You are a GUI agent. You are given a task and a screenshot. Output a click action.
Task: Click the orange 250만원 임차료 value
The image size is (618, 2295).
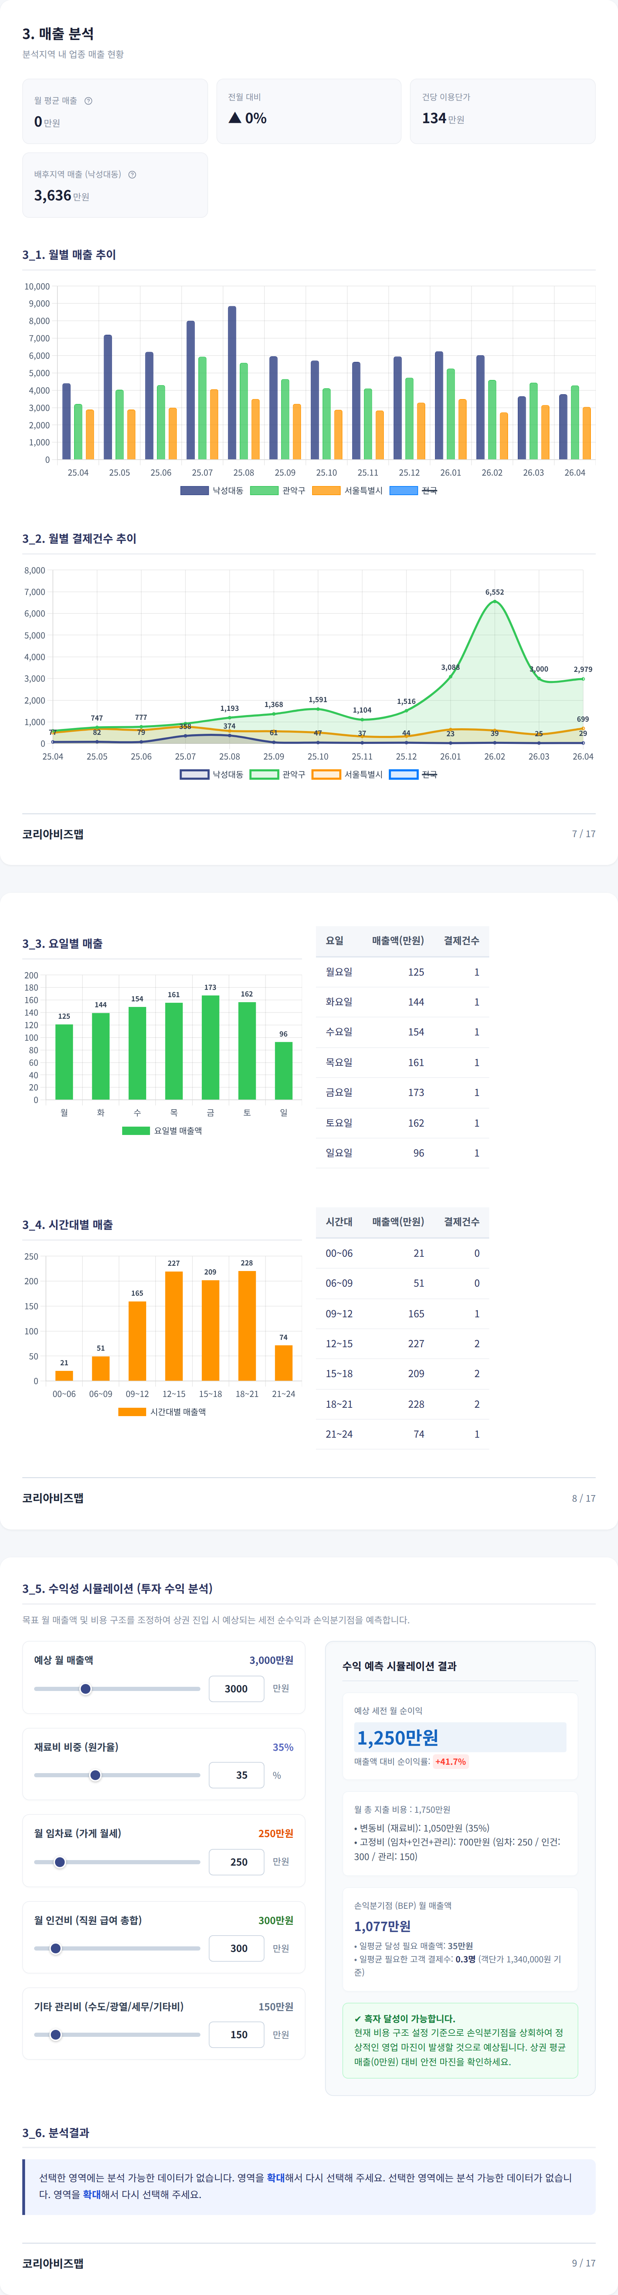(275, 1834)
